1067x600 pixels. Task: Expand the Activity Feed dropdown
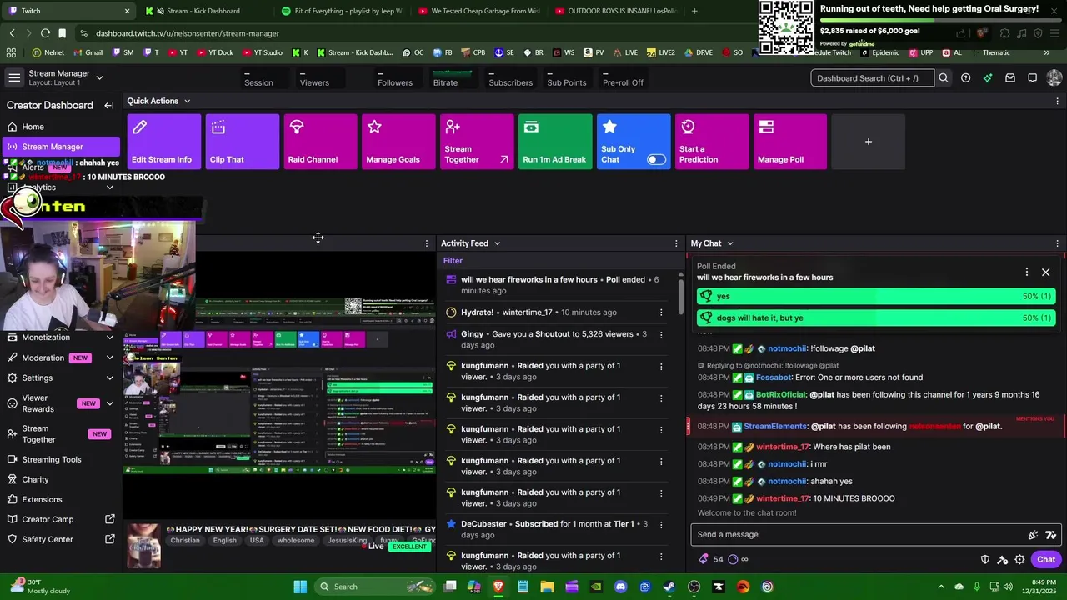[498, 243]
